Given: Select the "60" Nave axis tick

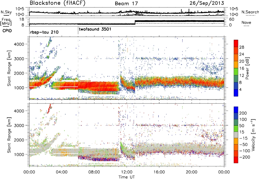Looking at the screenshot, I should point(231,19).
